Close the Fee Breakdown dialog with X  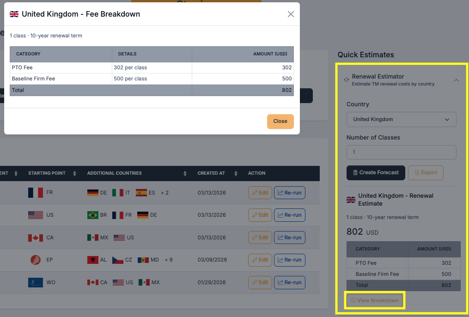point(291,14)
